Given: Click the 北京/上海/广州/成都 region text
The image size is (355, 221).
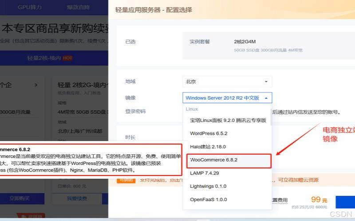Looking at the screenshot, I should click(x=80, y=131).
